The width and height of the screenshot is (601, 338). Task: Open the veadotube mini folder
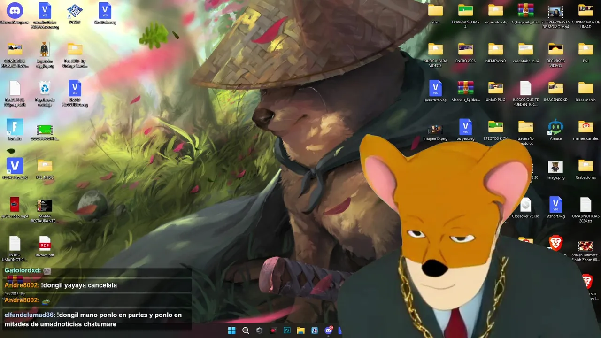(525, 49)
